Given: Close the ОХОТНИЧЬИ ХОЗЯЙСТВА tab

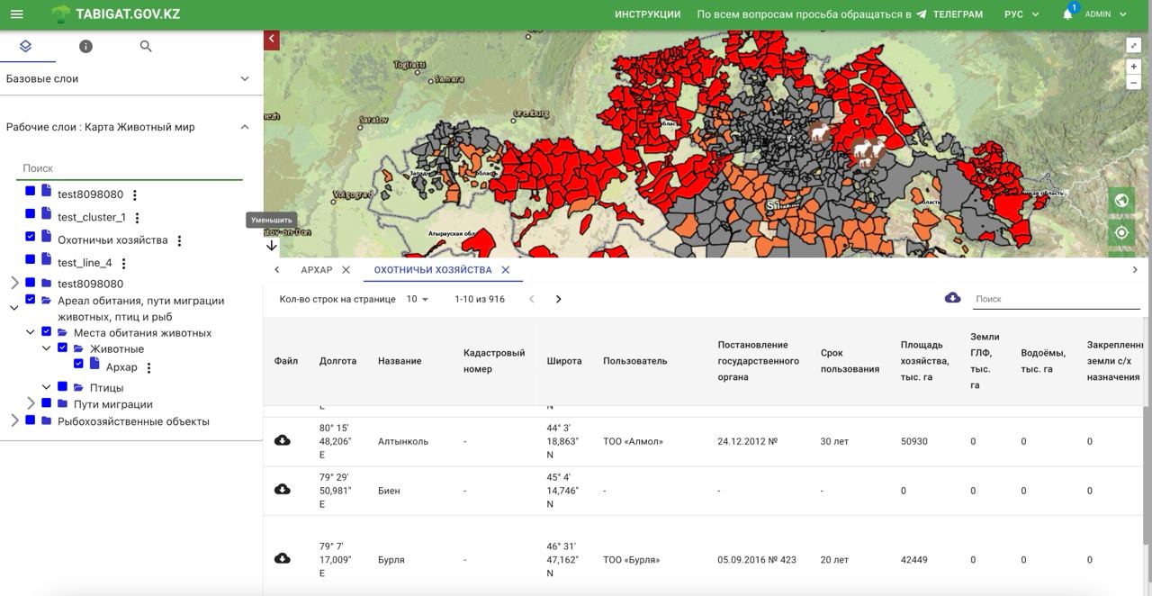Looking at the screenshot, I should [x=506, y=270].
